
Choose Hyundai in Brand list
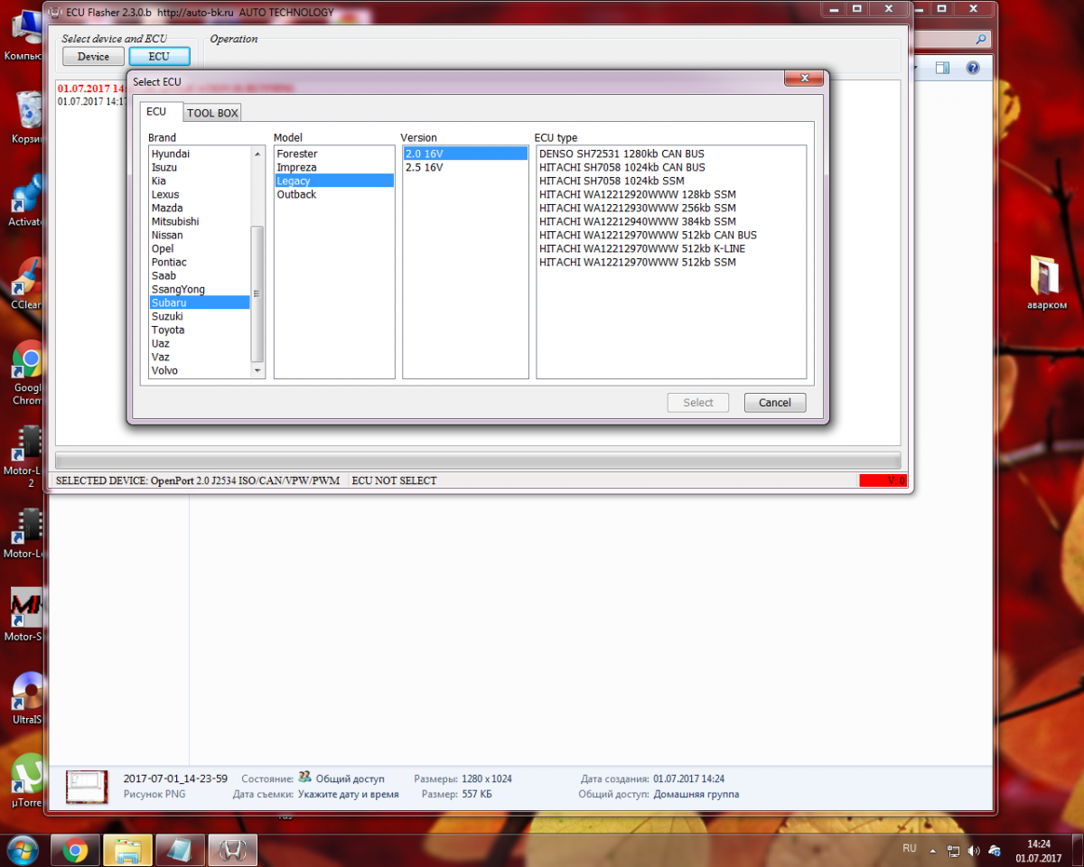199,154
